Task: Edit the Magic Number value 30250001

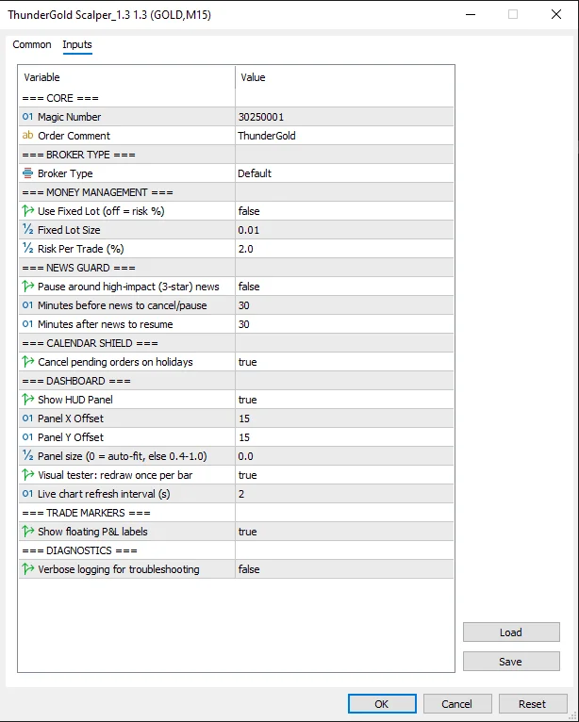Action: (x=344, y=117)
